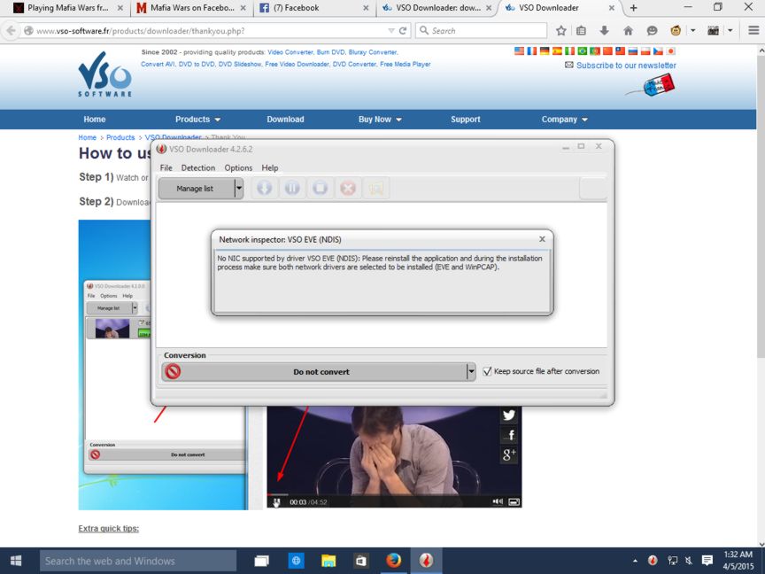Click the clapperboard video extension icon

pyautogui.click(x=714, y=31)
